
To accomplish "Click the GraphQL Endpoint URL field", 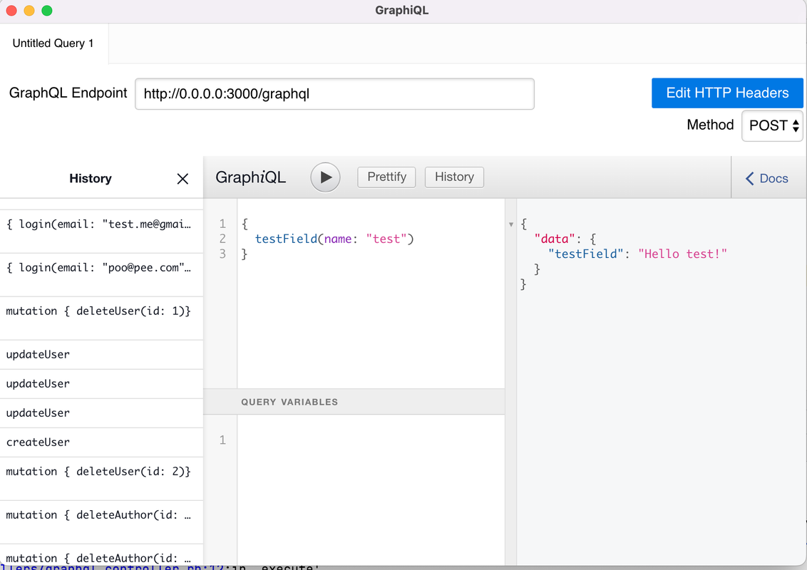I will 334,94.
